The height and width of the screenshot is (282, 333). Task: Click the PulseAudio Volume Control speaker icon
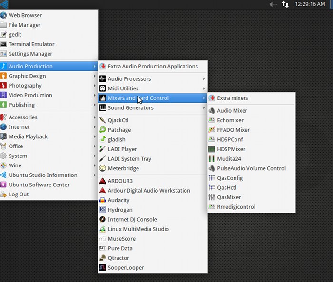(212, 168)
